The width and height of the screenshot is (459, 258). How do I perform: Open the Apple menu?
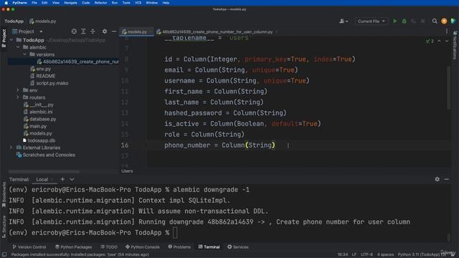(6, 3)
